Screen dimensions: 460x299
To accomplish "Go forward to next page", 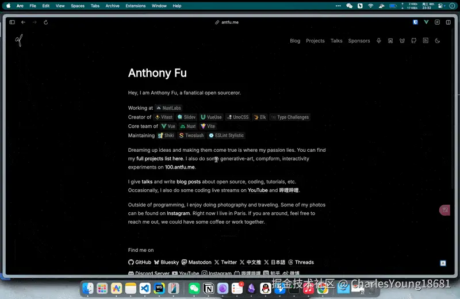I will pos(34,22).
